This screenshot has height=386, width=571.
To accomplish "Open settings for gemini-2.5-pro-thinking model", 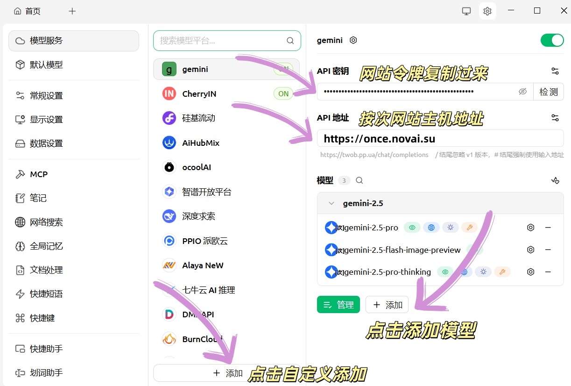I will tap(530, 272).
